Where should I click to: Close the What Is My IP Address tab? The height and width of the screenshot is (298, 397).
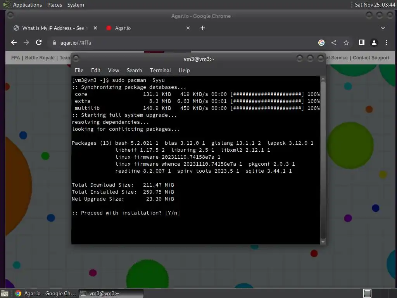click(x=95, y=28)
